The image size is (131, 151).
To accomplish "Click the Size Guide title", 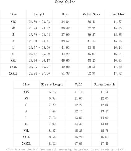I will [65, 2].
